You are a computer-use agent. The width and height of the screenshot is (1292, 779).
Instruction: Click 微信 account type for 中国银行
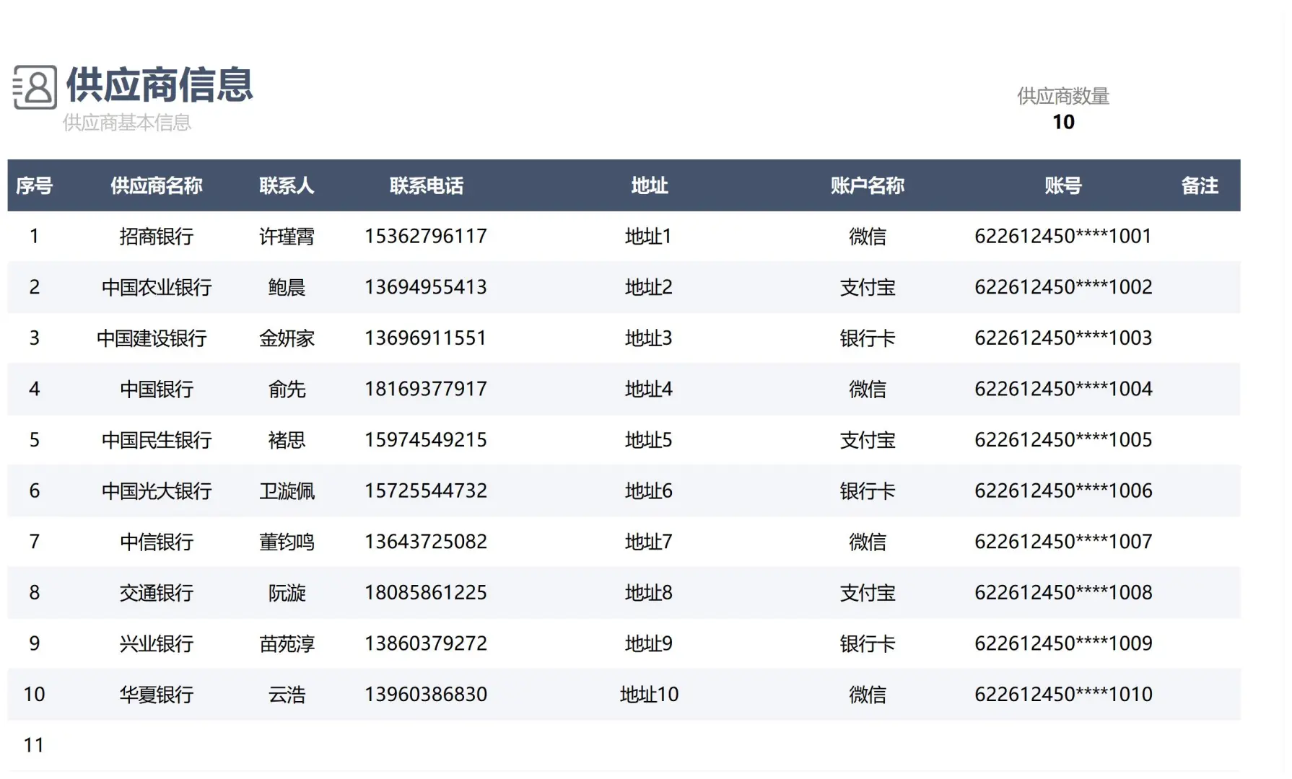click(868, 389)
